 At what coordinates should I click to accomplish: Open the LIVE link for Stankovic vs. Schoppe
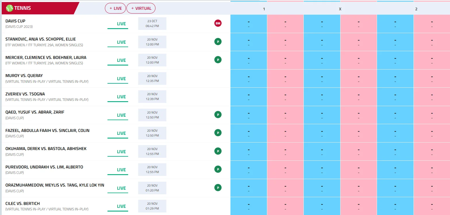click(118, 43)
